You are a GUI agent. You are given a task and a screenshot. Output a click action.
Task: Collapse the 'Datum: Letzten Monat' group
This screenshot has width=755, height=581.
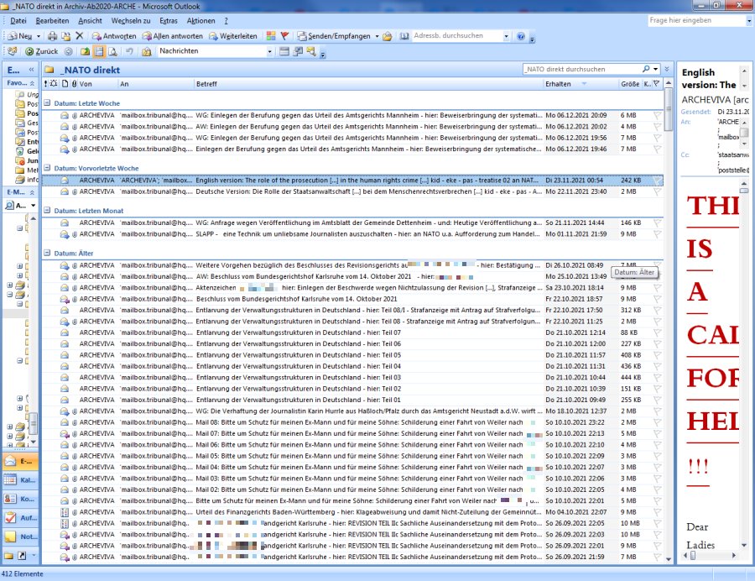47,210
